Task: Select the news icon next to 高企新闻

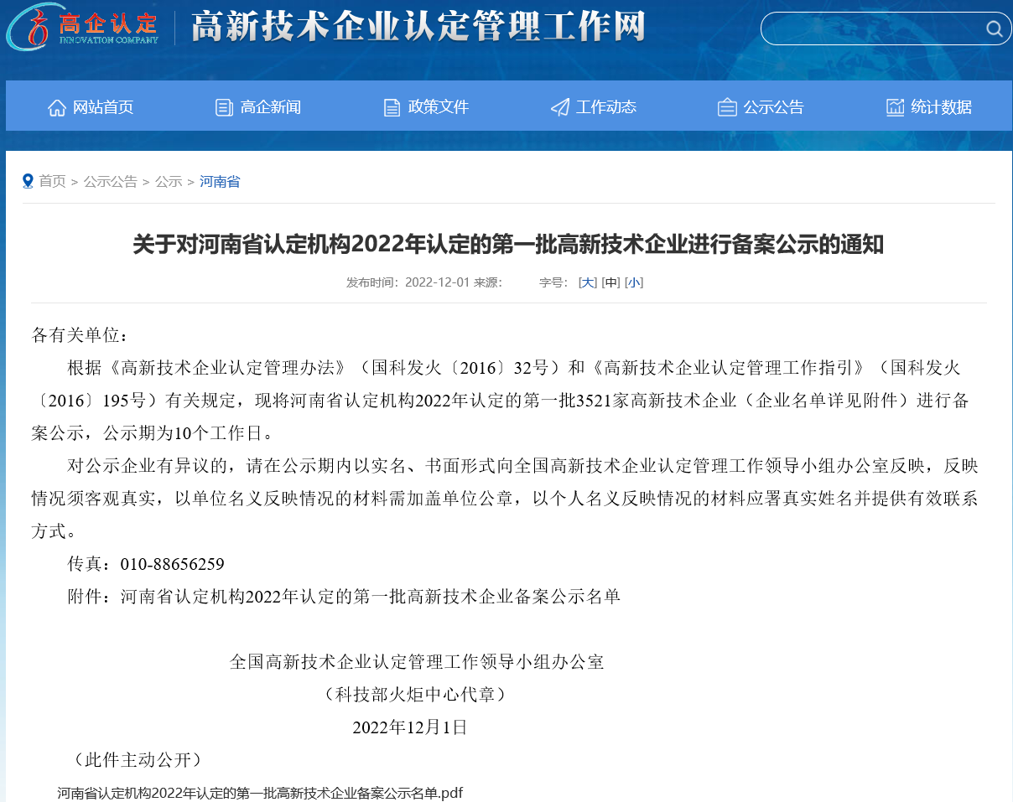Action: click(x=223, y=106)
